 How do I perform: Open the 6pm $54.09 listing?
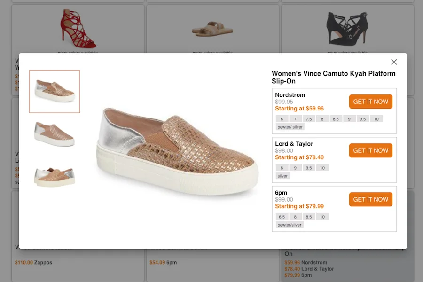(163, 262)
